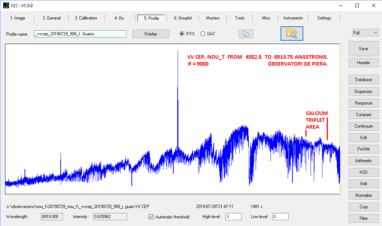Image resolution: width=382 pixels, height=226 pixels.
Task: Click the Save button
Action: [363, 49]
